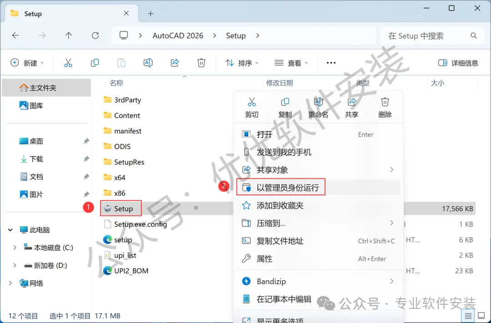The width and height of the screenshot is (491, 323).
Task: Click the Rename icon in the toolbar
Action: tap(148, 63)
